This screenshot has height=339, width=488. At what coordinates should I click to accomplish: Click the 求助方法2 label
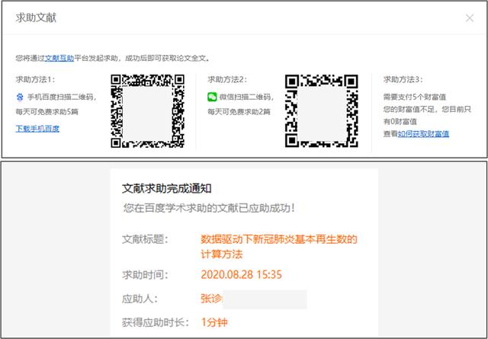point(227,79)
